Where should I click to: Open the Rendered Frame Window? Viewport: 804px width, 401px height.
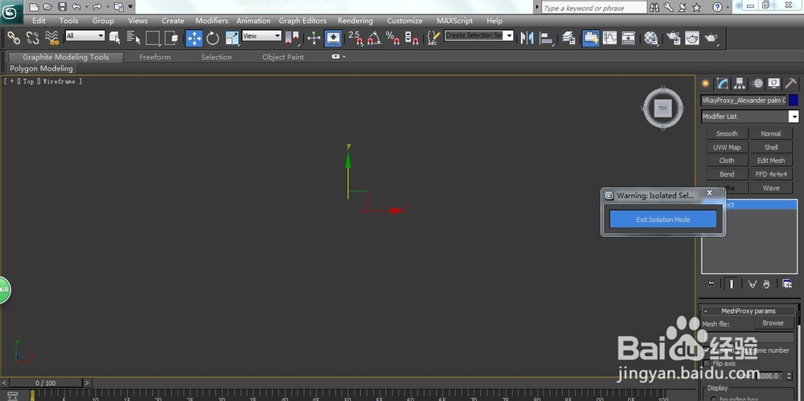coord(692,38)
